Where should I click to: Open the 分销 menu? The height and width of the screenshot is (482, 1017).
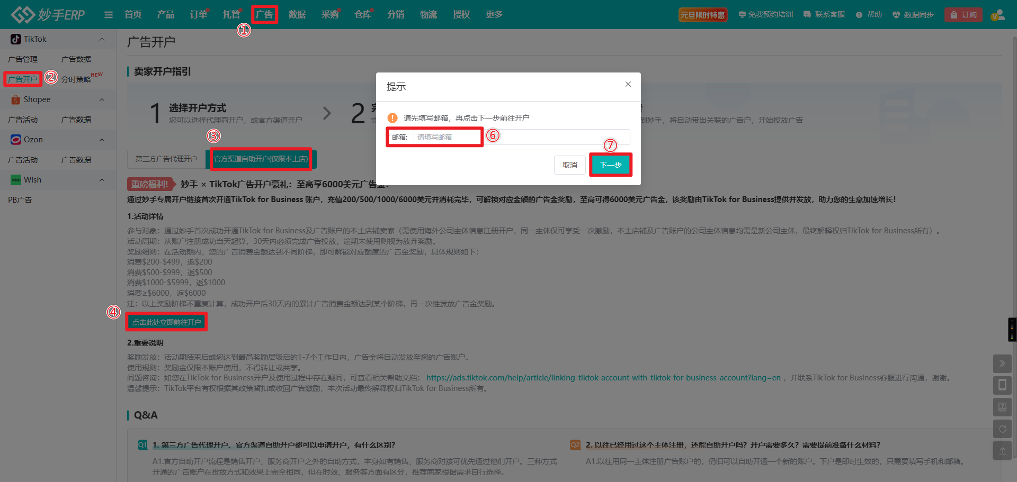(x=396, y=15)
